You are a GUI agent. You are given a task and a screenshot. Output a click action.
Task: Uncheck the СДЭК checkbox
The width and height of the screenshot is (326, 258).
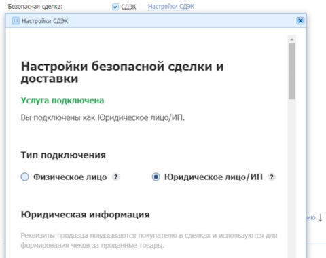pyautogui.click(x=115, y=7)
